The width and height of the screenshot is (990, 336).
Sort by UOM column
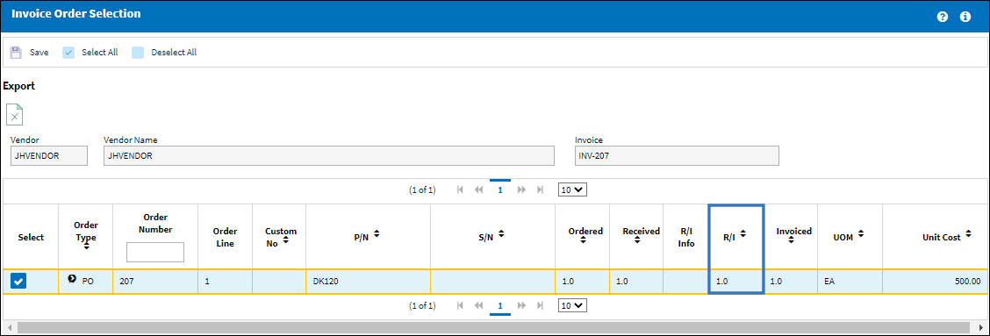click(x=860, y=233)
